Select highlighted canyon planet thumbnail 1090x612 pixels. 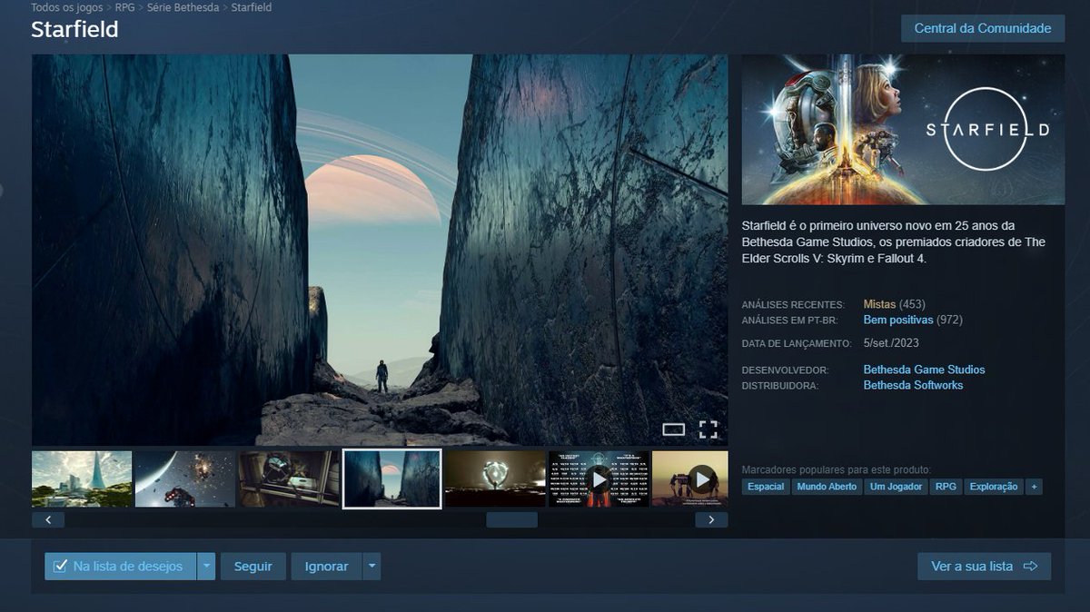[392, 479]
